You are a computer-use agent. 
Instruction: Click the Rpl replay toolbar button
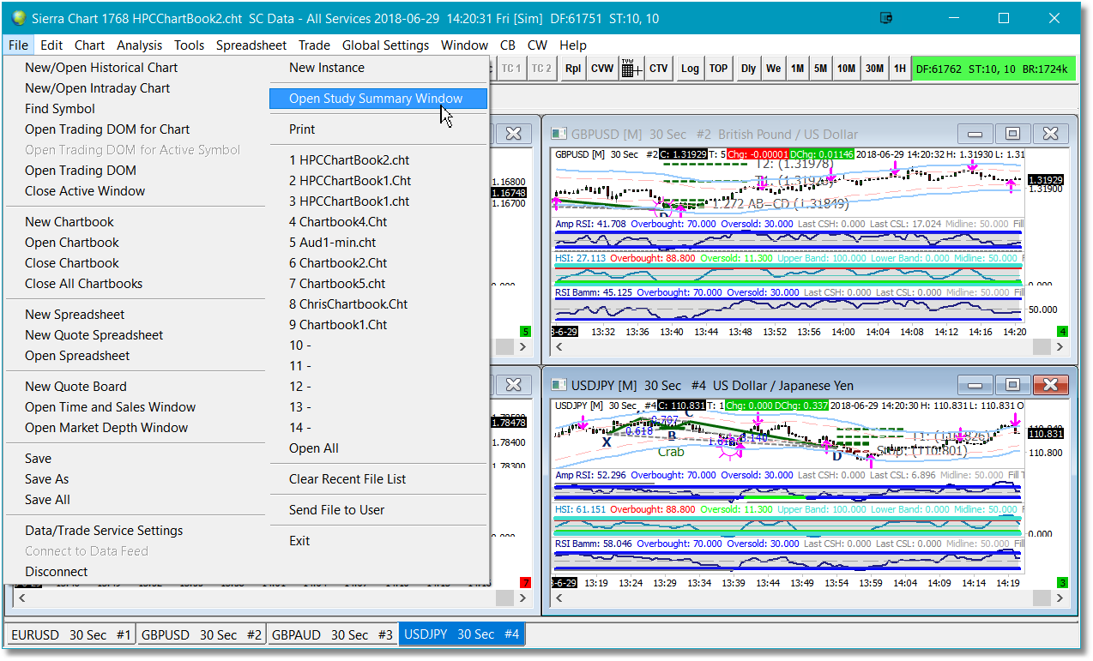[572, 69]
